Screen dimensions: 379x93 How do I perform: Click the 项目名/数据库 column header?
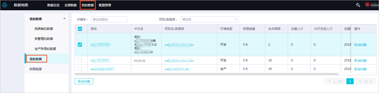(x=174, y=29)
